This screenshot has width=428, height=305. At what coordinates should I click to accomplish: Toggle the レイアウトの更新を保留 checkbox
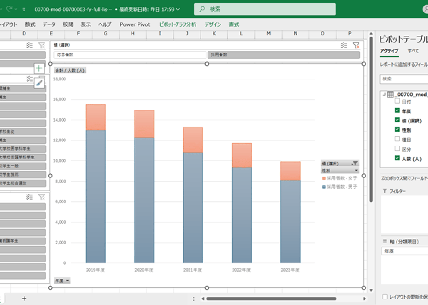(385, 297)
